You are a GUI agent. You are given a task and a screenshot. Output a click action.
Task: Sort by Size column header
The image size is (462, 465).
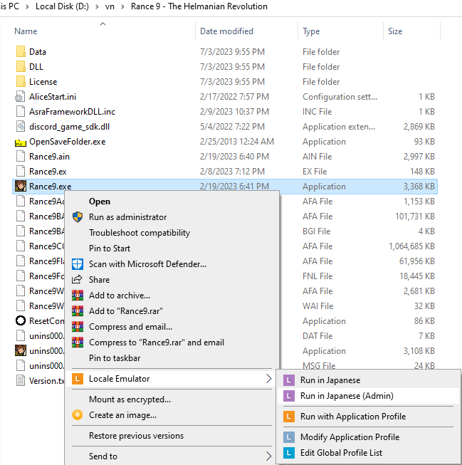point(395,31)
